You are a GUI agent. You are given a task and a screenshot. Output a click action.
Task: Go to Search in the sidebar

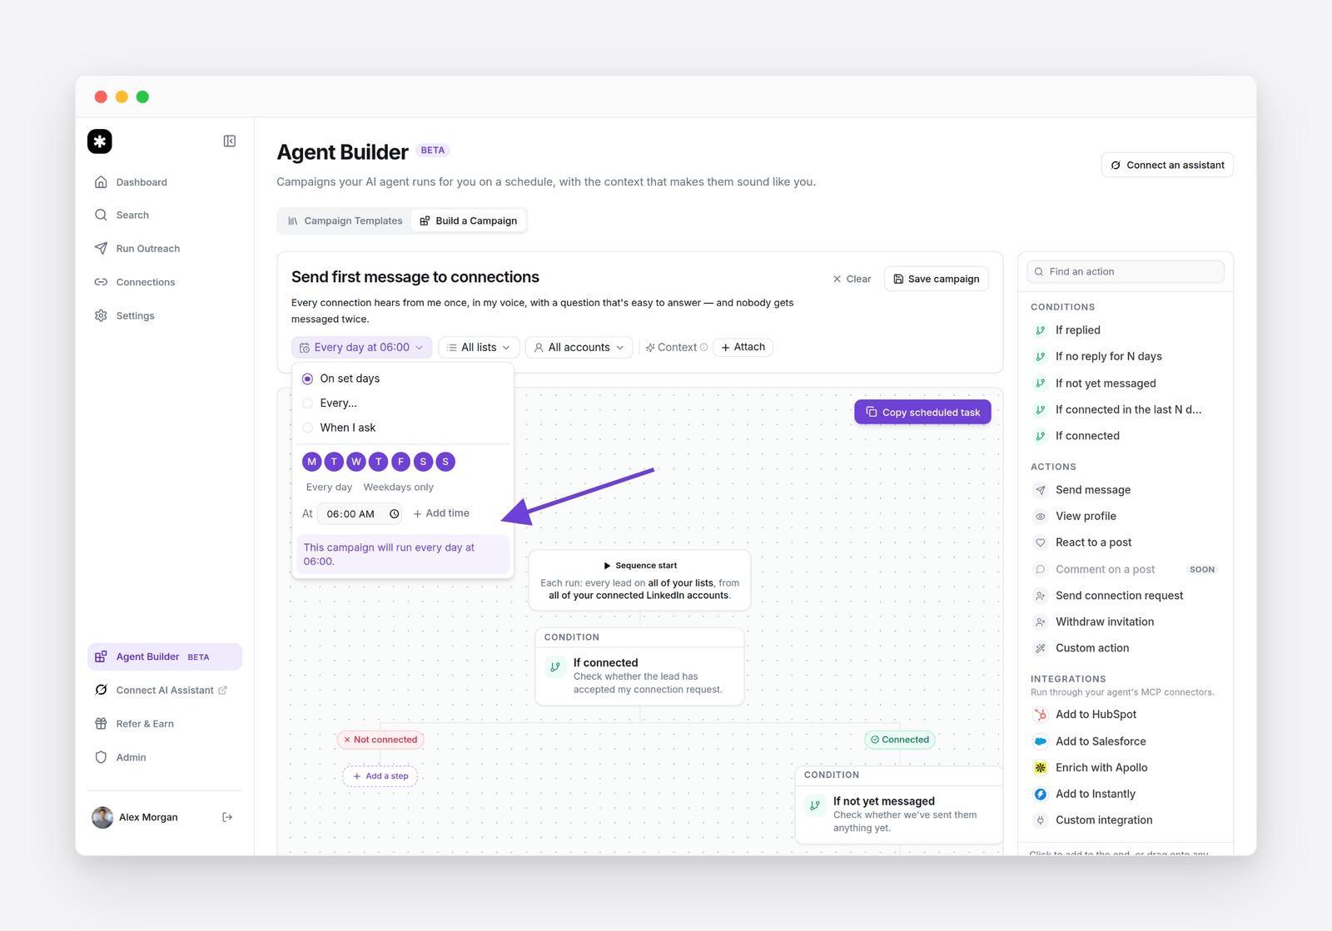click(165, 215)
